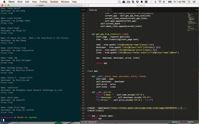Click the Dropbox menu bar icon

tap(137, 2)
